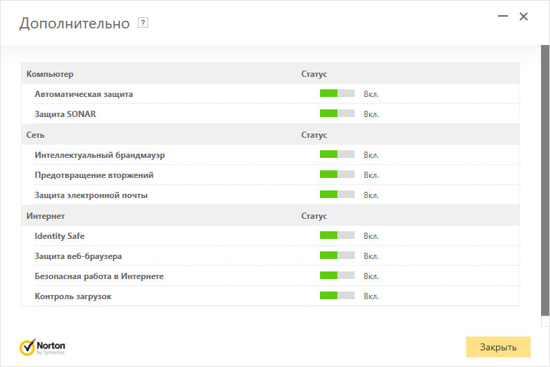This screenshot has width=550, height=367.
Task: Toggle Защита веб-браузера switch
Action: (337, 256)
